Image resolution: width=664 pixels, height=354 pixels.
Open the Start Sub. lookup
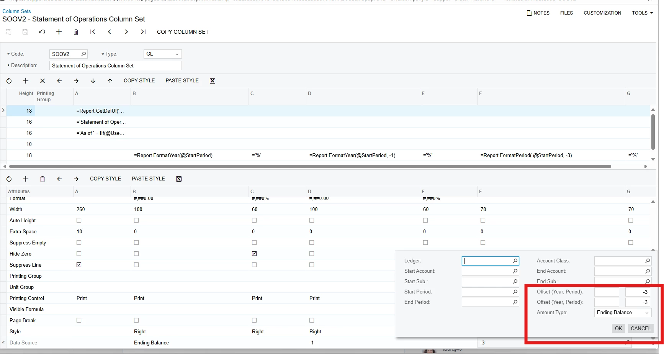(515, 282)
